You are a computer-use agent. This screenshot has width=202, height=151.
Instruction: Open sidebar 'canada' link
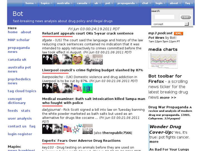coord(14,60)
